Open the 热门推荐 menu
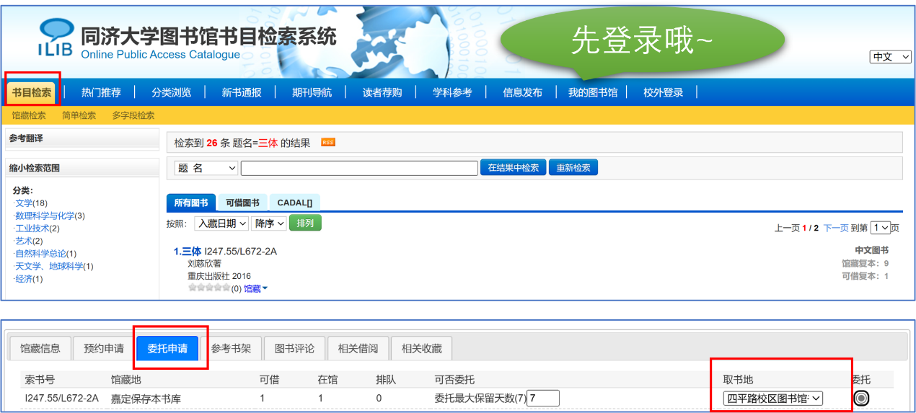 (x=101, y=92)
